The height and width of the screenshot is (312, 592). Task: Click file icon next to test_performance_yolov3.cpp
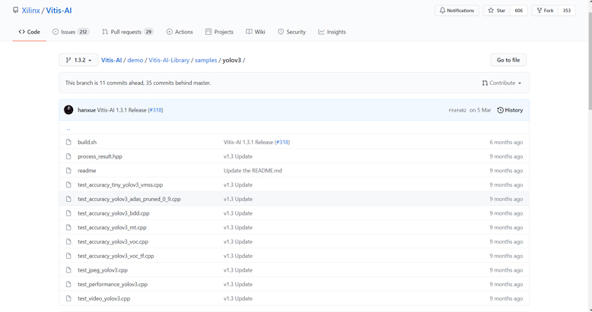click(68, 284)
